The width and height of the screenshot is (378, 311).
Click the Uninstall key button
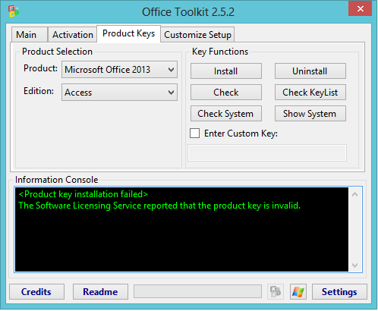pos(310,71)
